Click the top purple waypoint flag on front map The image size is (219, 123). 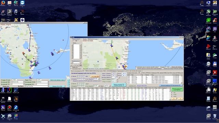(x=112, y=45)
